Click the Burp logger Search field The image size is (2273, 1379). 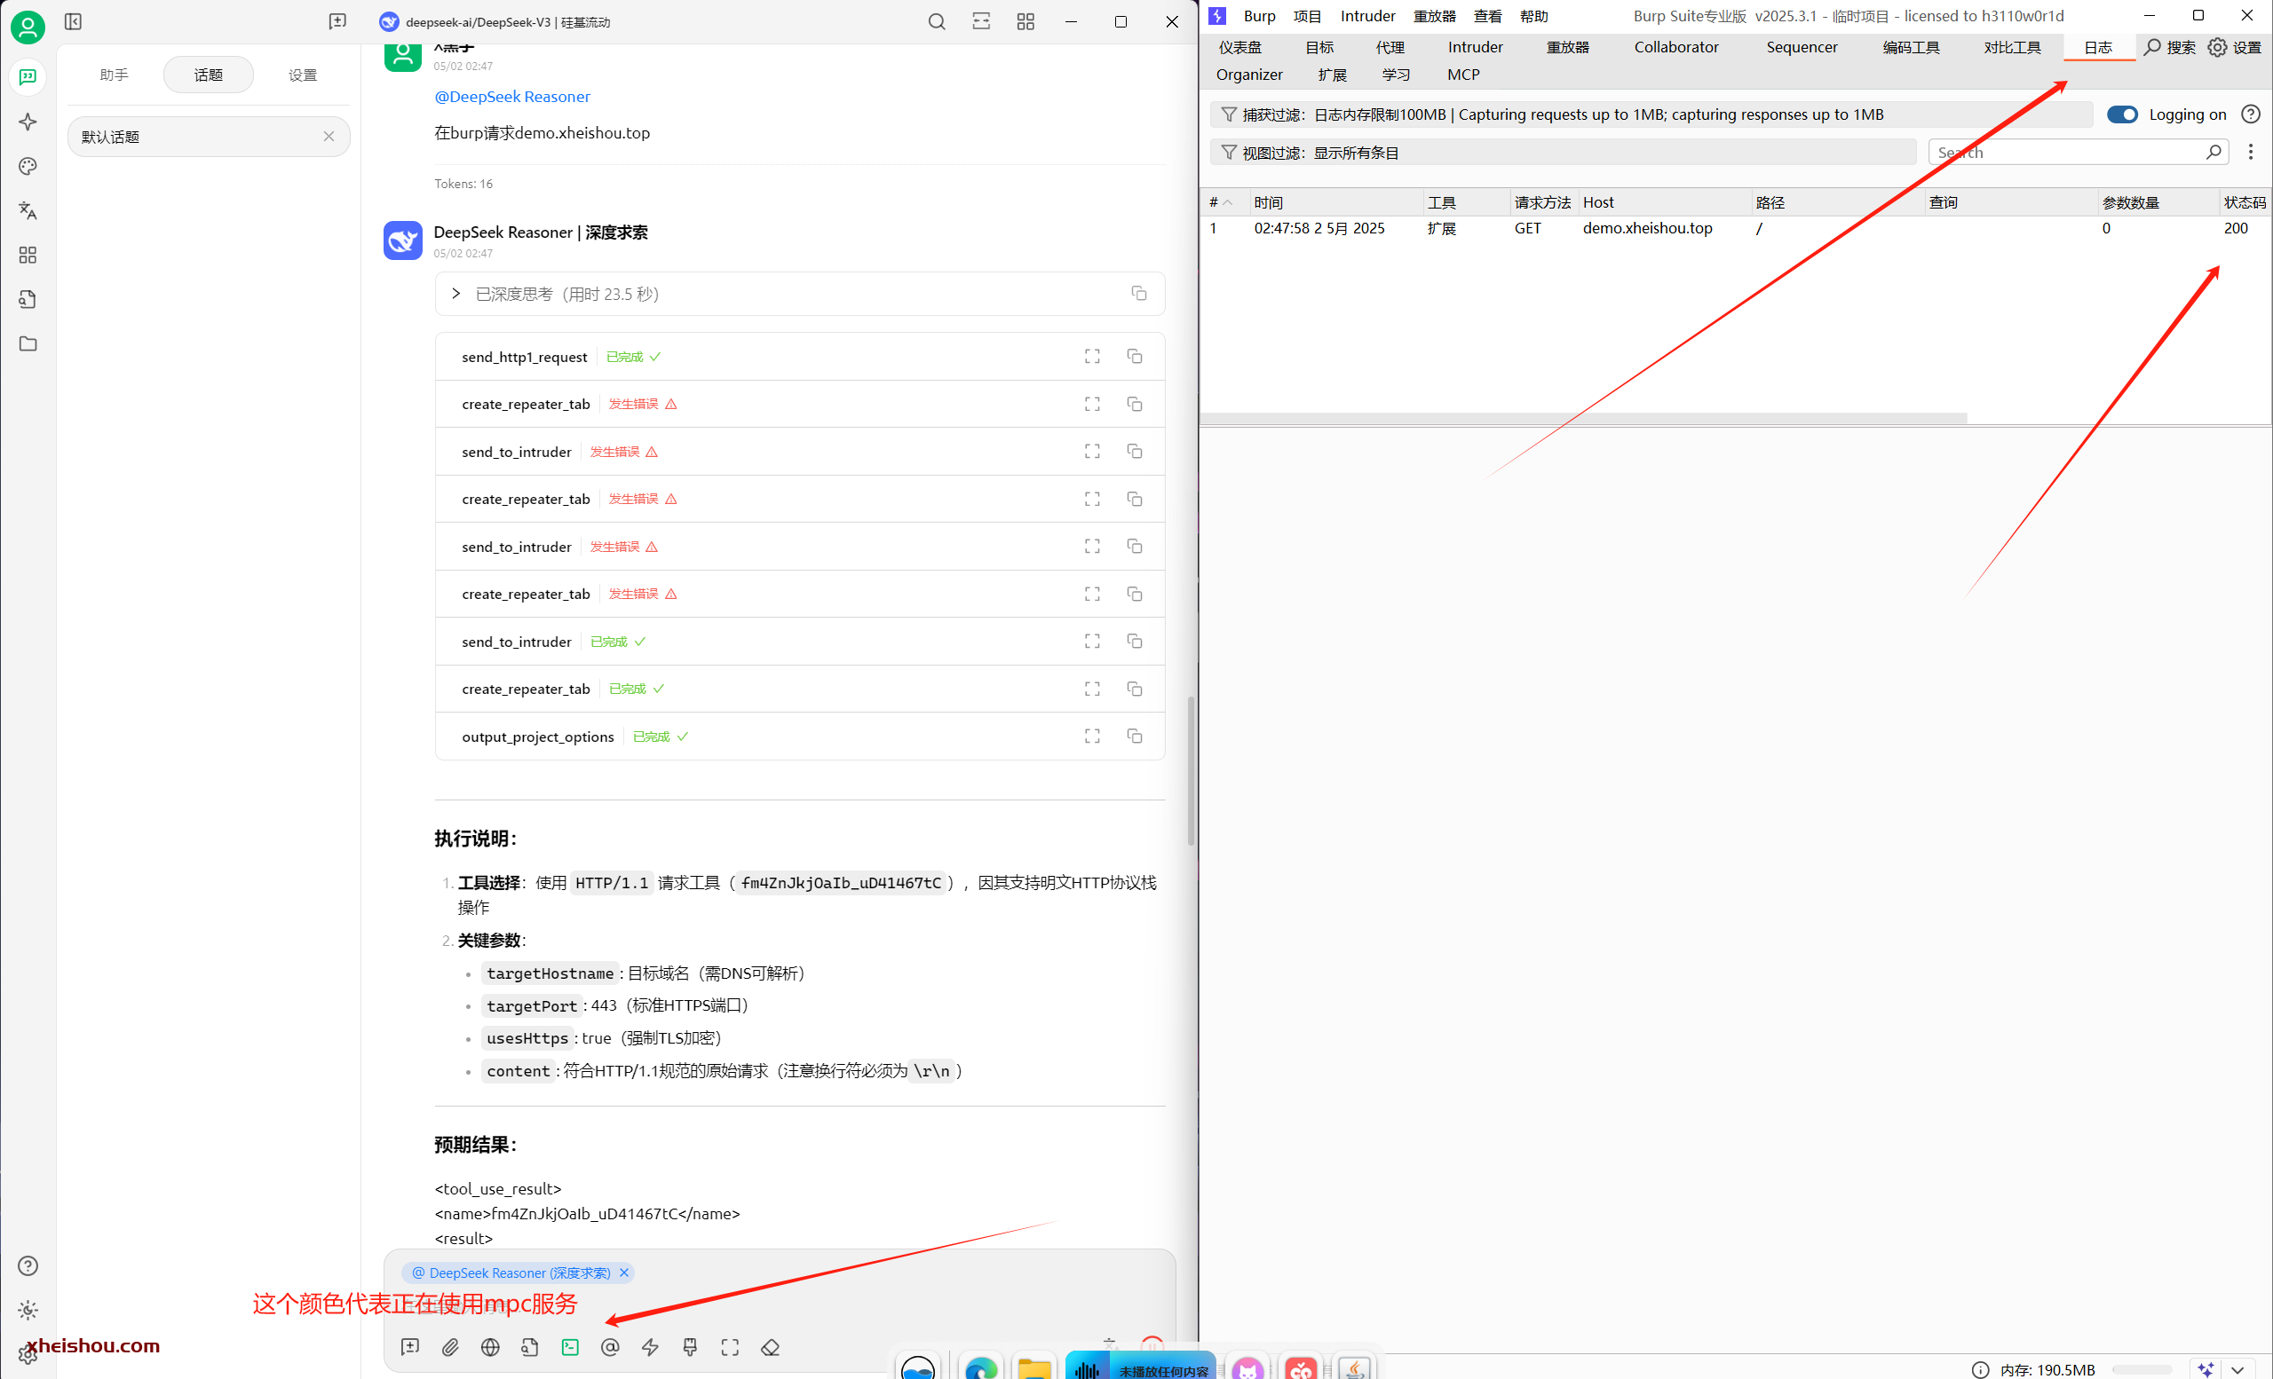[2078, 152]
